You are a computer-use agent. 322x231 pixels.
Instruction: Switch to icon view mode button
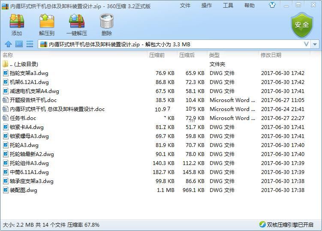[x=19, y=44]
